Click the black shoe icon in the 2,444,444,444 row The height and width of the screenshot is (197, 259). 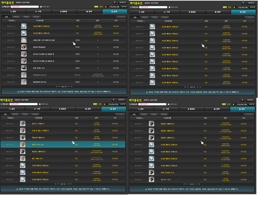[23, 151]
